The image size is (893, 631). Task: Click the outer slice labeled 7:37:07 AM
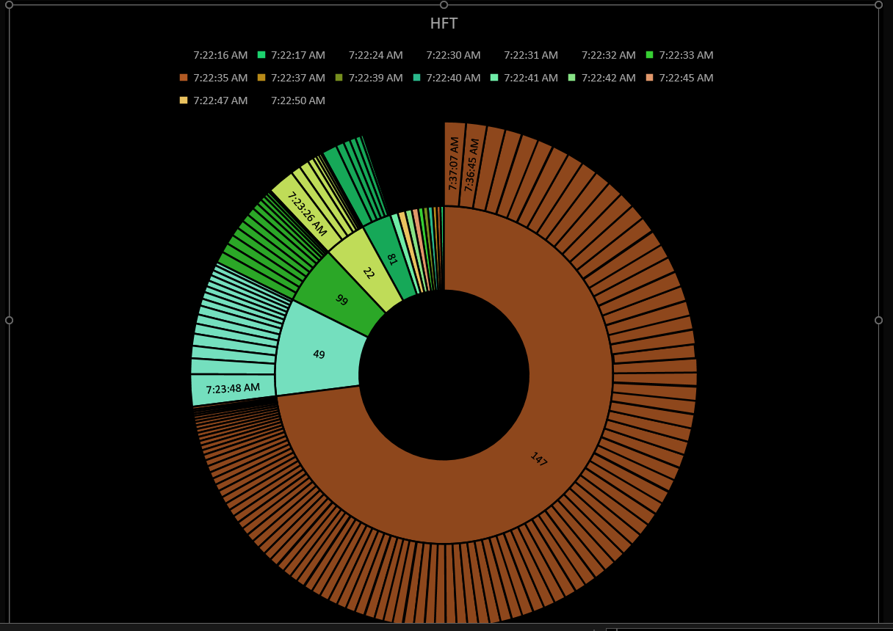point(454,163)
